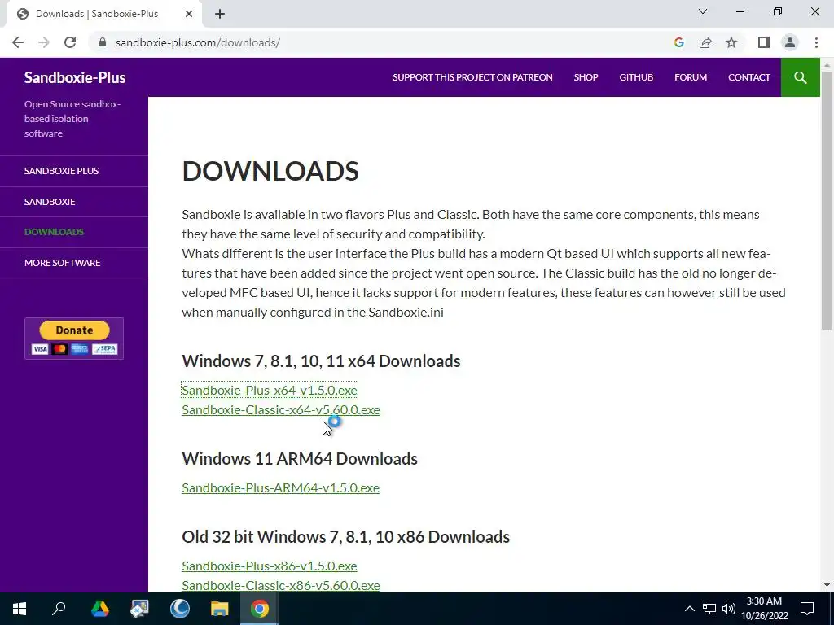Launch Google Drive from taskbar

99,609
